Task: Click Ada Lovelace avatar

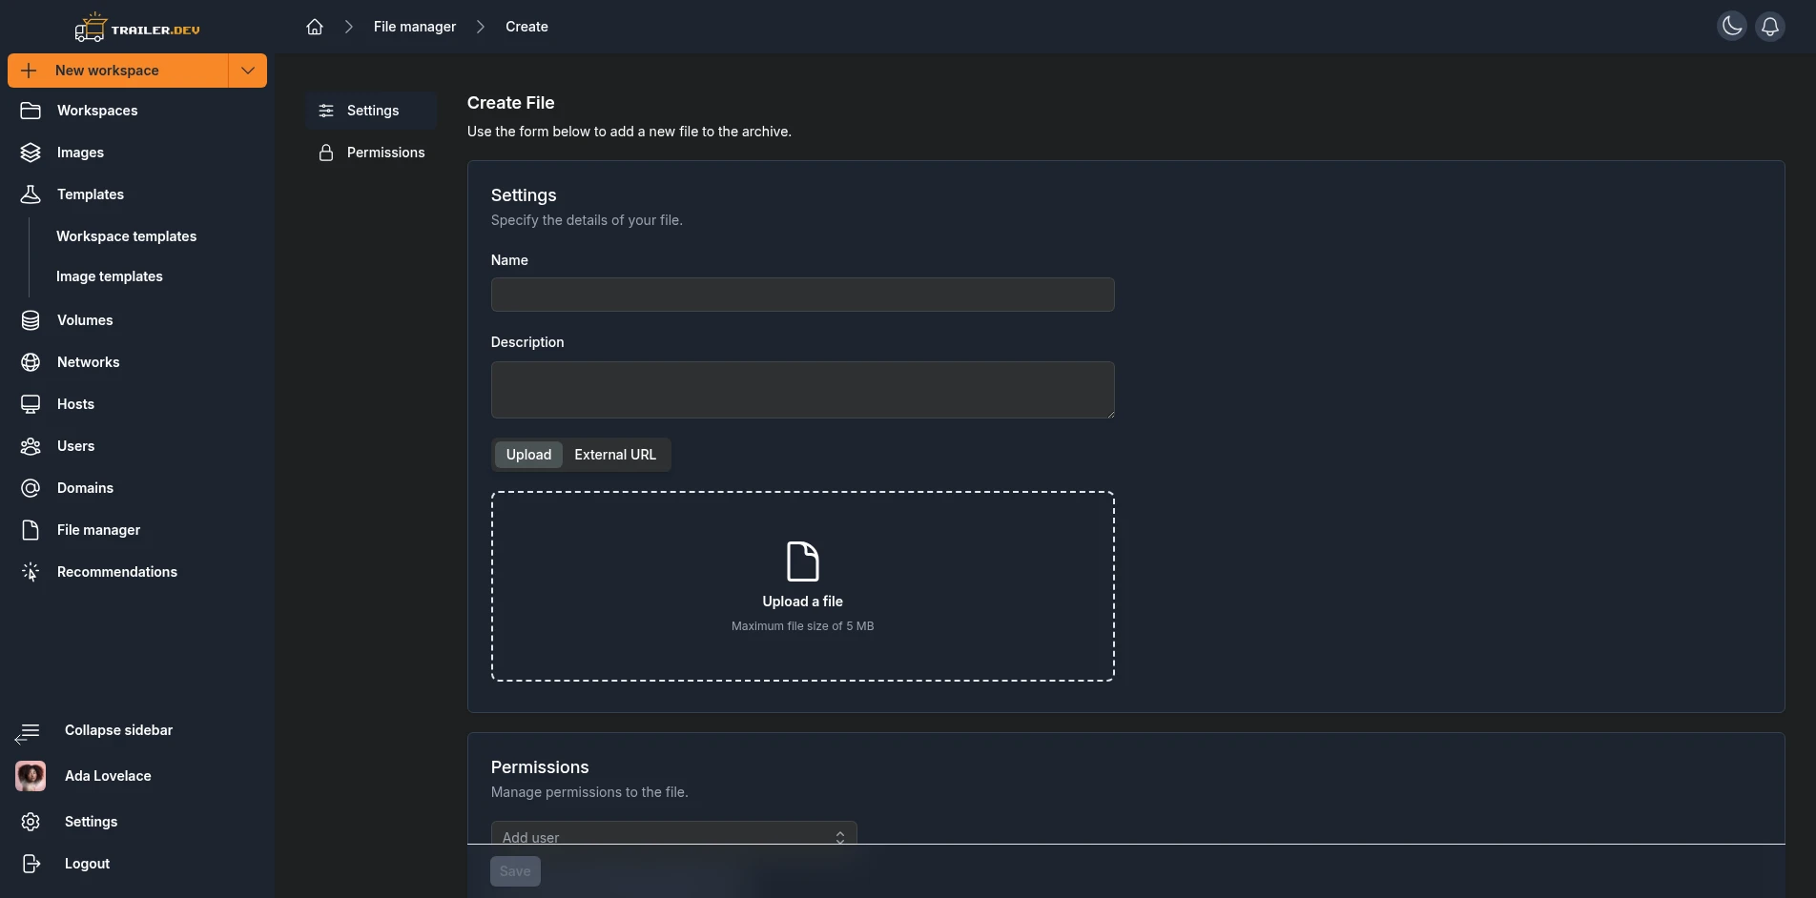Action: pos(31,776)
